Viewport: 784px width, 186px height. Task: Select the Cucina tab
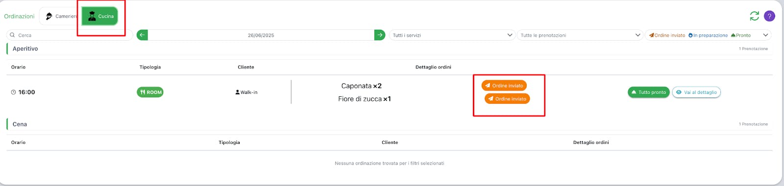click(x=100, y=16)
